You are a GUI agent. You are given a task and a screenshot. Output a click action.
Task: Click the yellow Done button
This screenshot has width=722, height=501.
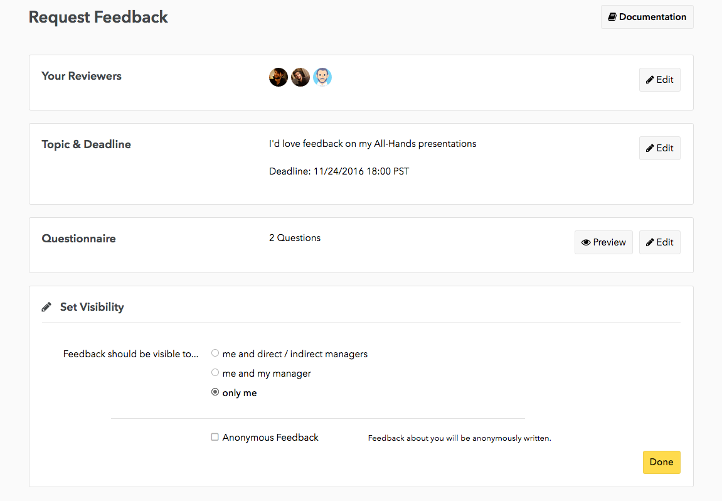click(661, 462)
